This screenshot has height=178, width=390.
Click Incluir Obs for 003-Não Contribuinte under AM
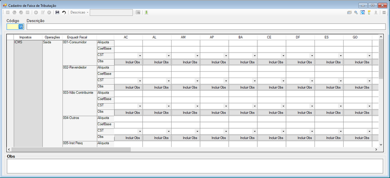point(186,113)
